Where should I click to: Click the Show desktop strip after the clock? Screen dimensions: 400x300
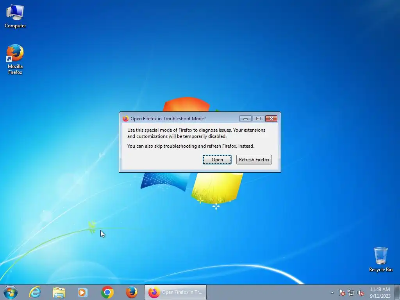point(397,292)
